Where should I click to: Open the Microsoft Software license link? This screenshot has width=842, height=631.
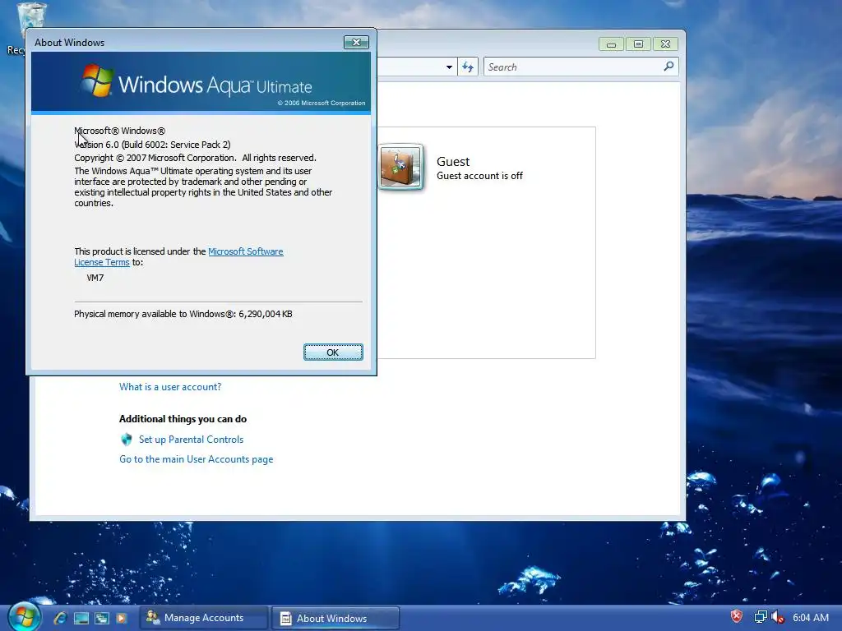click(245, 251)
